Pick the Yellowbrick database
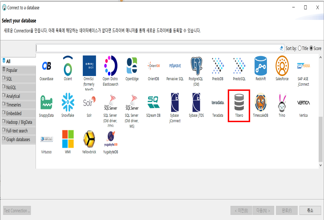 [89, 139]
